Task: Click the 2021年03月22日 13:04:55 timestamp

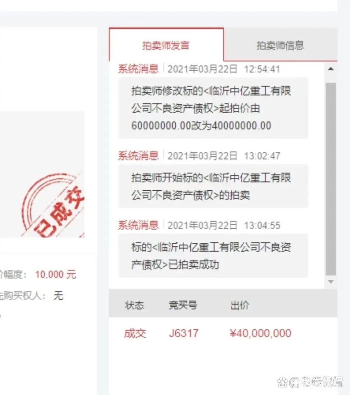Action: pos(224,226)
